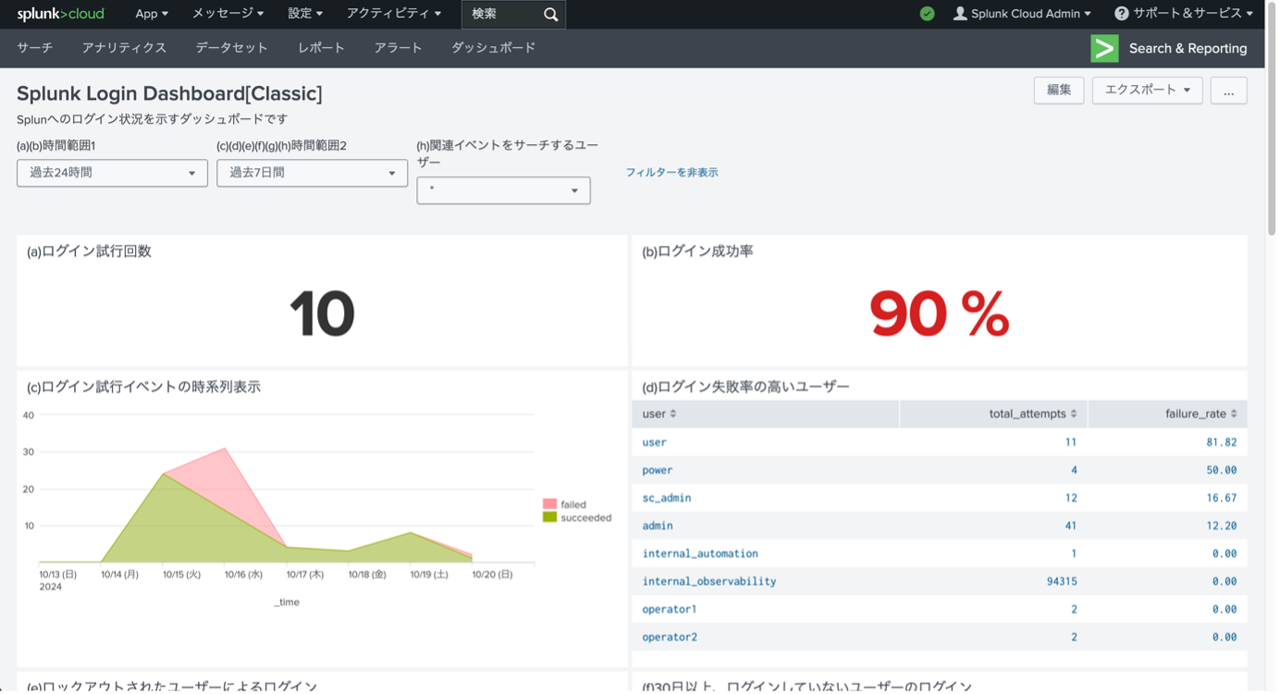
Task: Open the サポート&サービス menu
Action: pyautogui.click(x=1184, y=14)
